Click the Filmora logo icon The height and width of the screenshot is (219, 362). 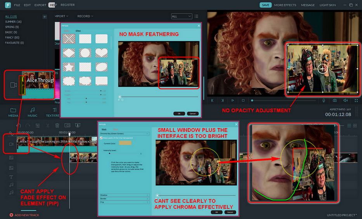tap(8, 5)
